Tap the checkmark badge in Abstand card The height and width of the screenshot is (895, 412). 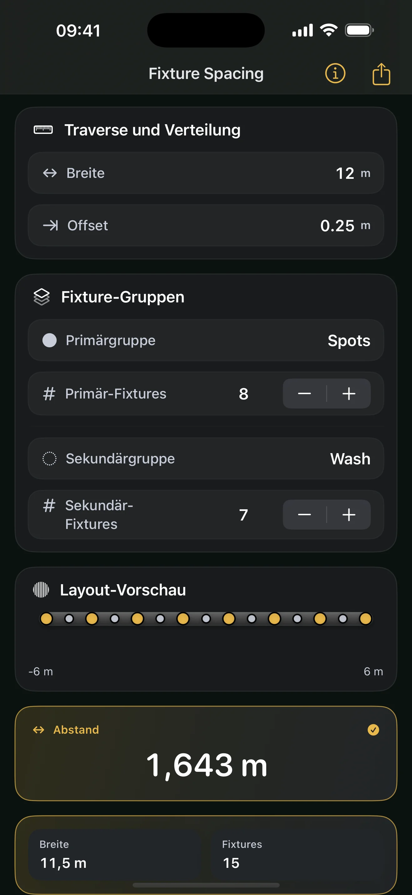(x=373, y=730)
